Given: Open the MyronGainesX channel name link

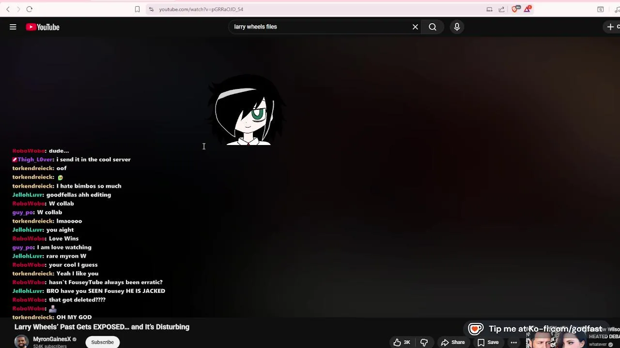Looking at the screenshot, I should pos(52,339).
